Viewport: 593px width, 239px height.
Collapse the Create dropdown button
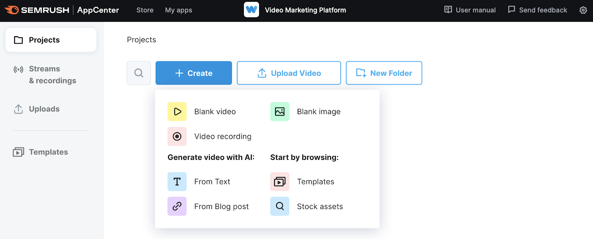[194, 73]
